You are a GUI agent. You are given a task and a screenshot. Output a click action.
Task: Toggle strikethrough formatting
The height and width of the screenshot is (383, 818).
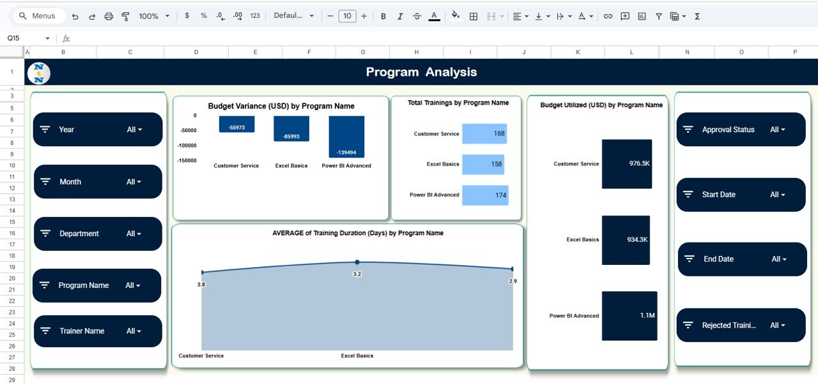417,16
